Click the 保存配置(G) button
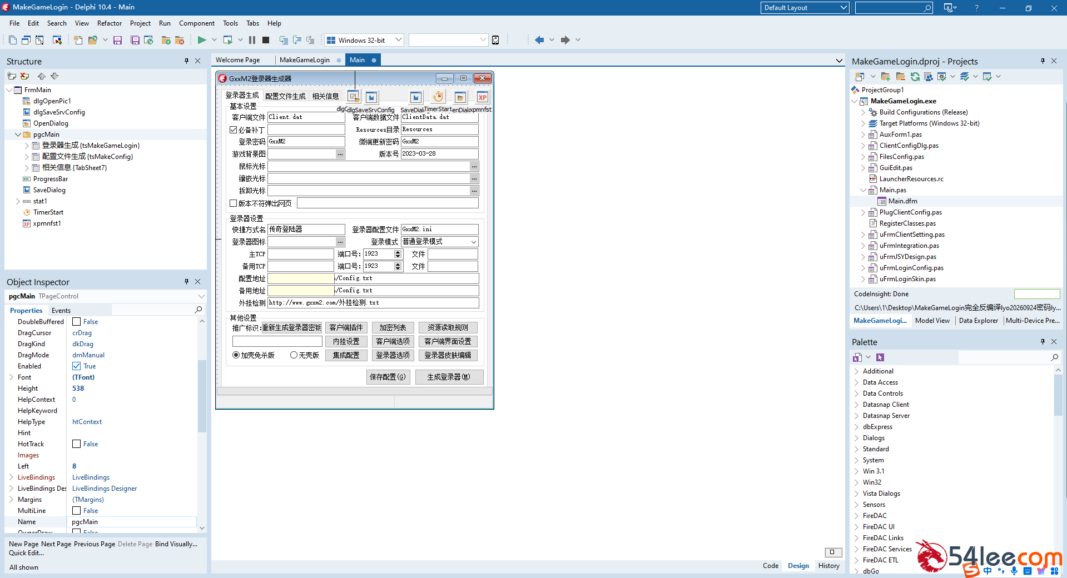 [x=388, y=377]
